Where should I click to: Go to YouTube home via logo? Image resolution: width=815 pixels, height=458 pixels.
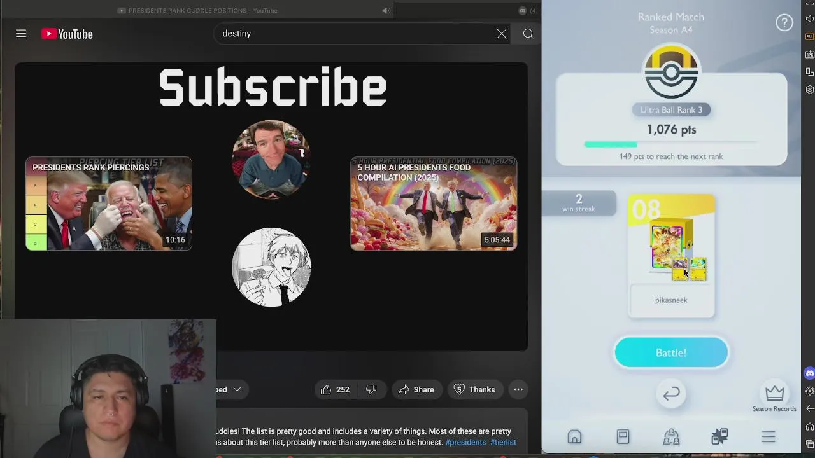coord(67,34)
